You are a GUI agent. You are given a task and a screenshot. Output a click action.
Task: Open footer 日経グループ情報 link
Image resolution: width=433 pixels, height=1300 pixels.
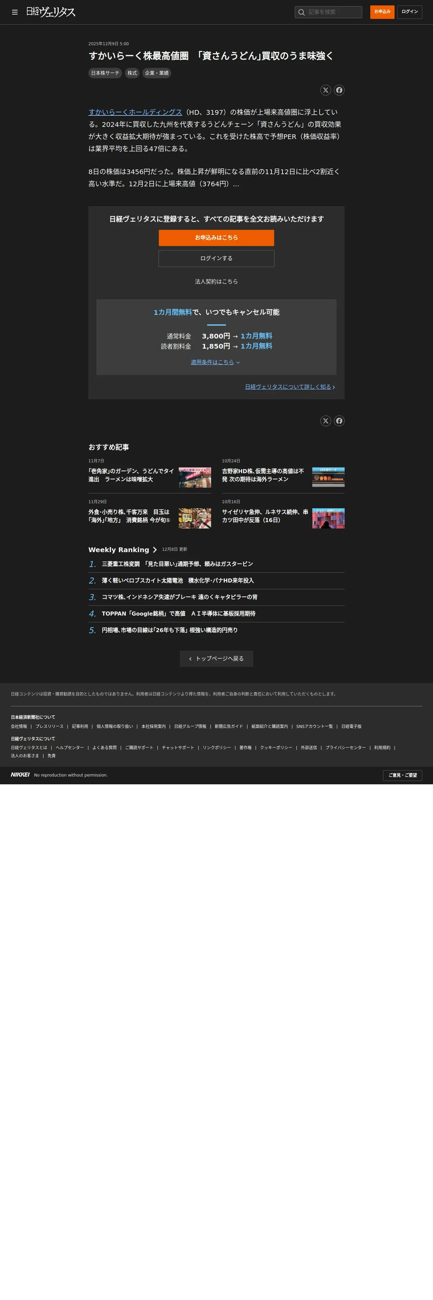(190, 727)
